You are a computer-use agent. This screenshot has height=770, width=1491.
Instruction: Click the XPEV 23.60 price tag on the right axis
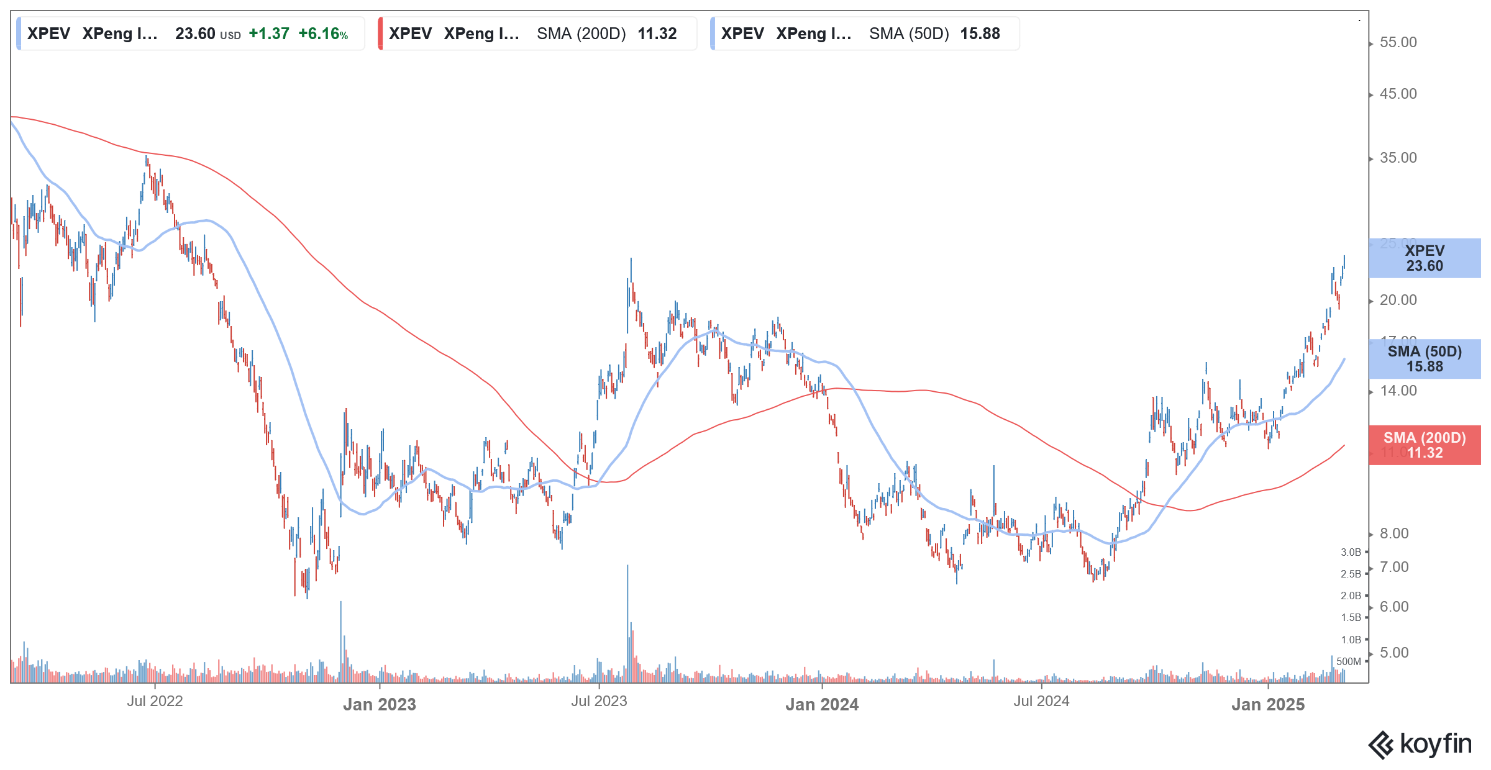click(x=1423, y=258)
